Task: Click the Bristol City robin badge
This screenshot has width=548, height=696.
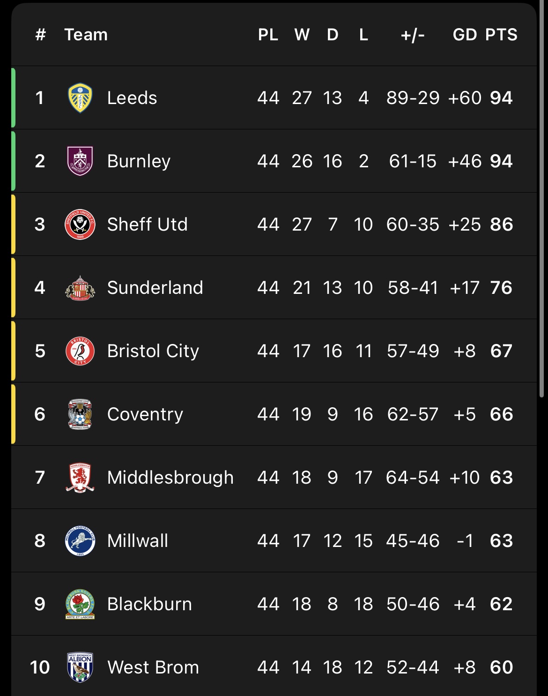Action: click(x=80, y=351)
